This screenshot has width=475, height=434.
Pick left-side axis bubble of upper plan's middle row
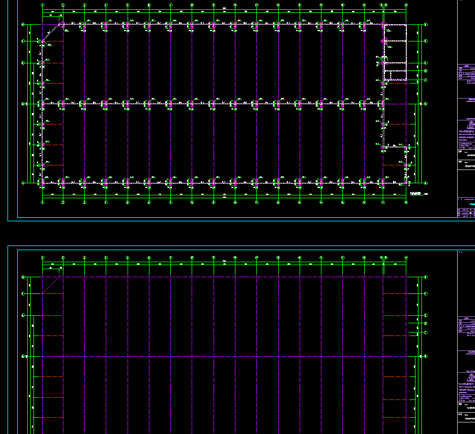(23, 104)
